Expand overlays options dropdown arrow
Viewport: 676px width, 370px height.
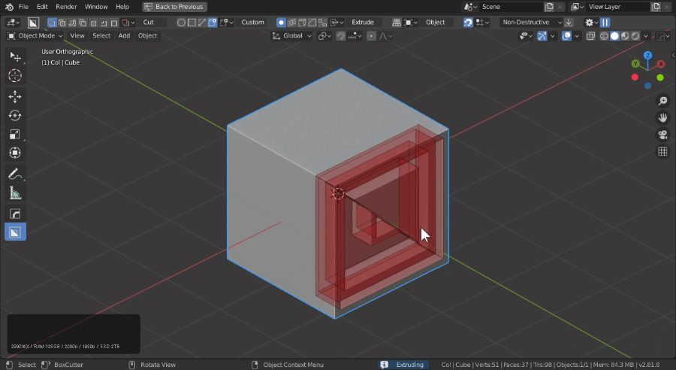pyautogui.click(x=576, y=36)
